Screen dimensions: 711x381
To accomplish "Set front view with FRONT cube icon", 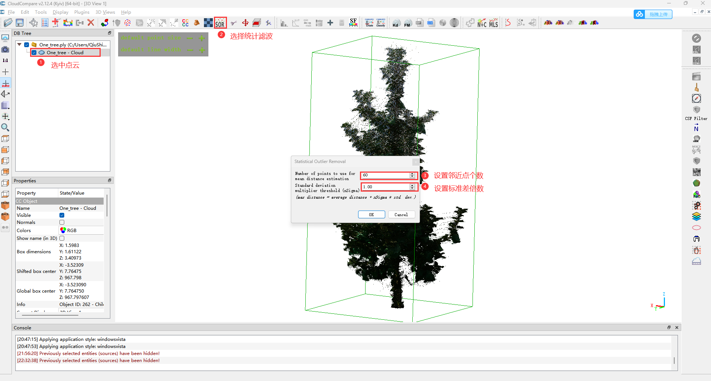I will tap(5, 205).
